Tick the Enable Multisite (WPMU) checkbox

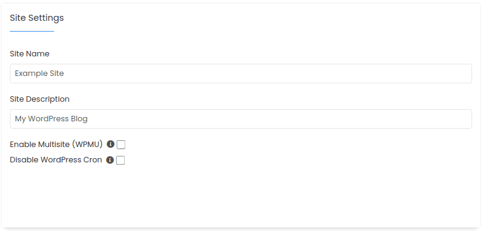121,145
